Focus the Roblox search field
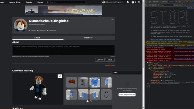This screenshot has width=194, height=109. point(66,2)
